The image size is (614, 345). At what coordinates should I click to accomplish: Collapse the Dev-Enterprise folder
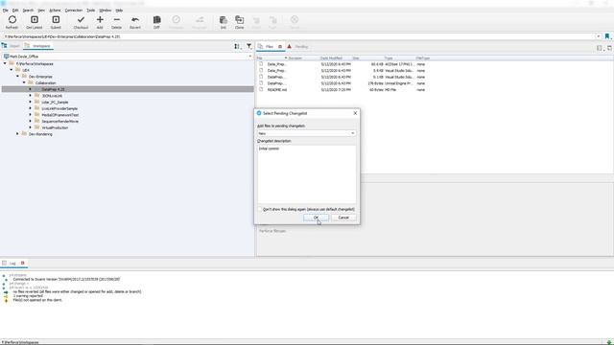17,77
